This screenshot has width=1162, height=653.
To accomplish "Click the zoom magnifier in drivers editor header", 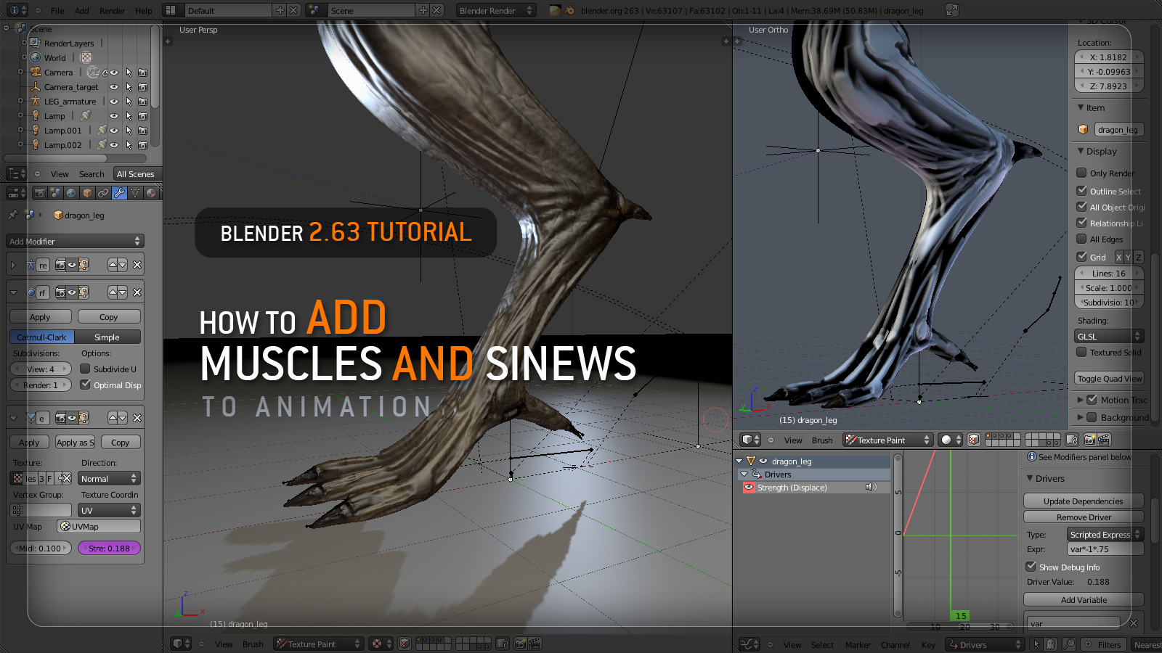I will point(1068,644).
